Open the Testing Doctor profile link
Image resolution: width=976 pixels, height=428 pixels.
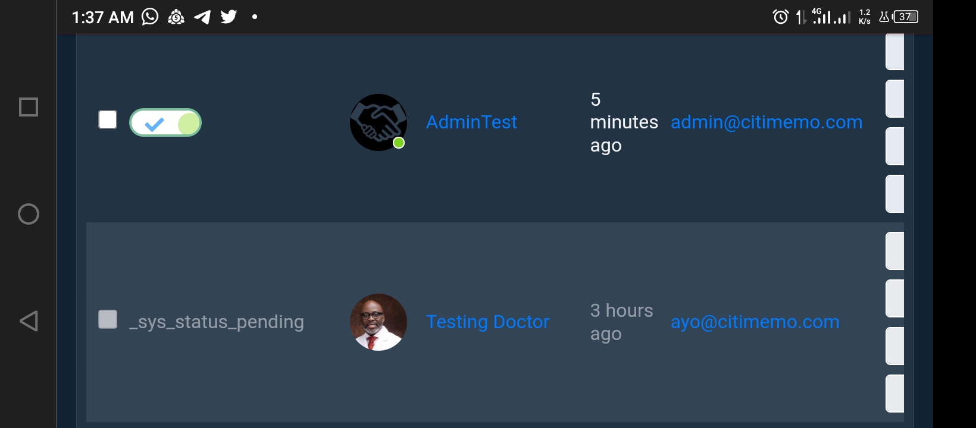point(487,322)
